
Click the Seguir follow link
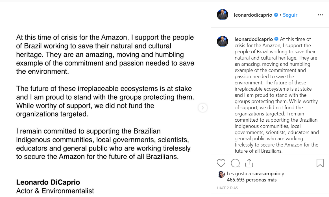click(x=290, y=15)
